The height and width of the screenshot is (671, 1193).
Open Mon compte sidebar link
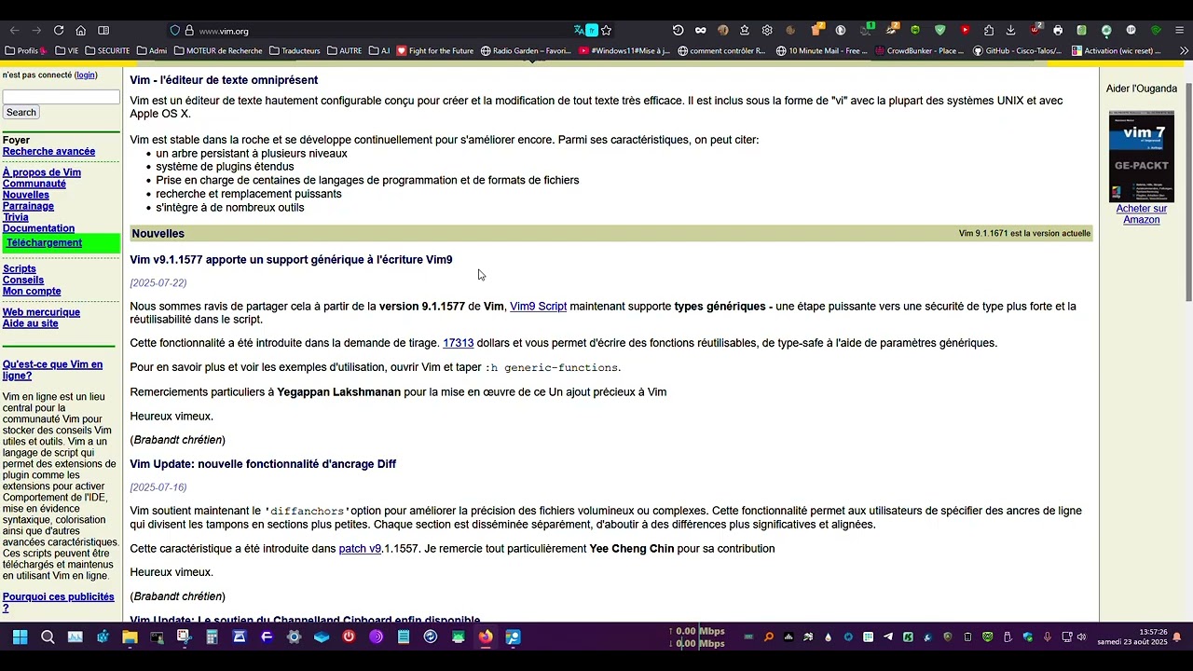click(32, 291)
